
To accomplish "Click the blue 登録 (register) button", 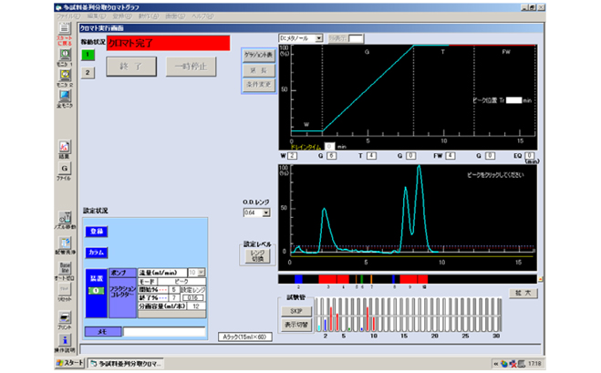I will pyautogui.click(x=96, y=232).
